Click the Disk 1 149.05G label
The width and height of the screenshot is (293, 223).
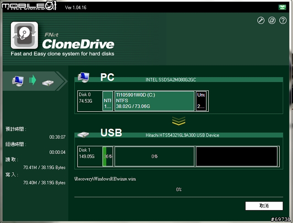[87, 153]
